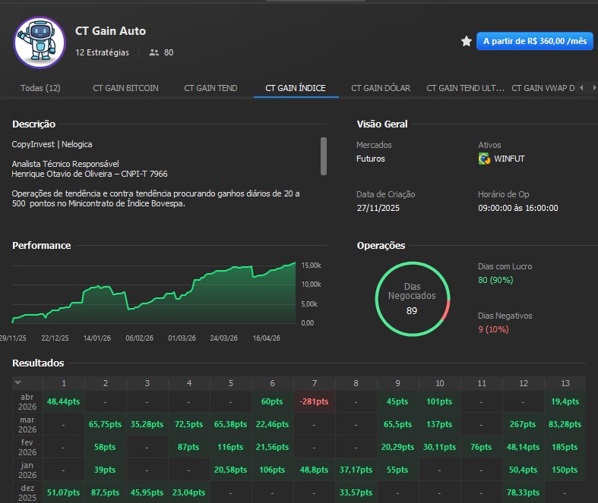Click the day 7 column header
The width and height of the screenshot is (598, 503).
point(315,383)
